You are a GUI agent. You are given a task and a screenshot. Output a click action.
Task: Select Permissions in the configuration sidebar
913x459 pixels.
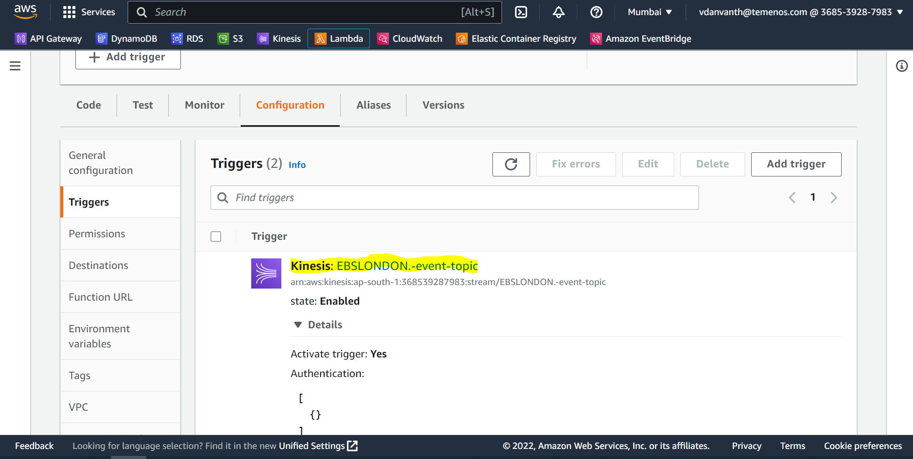coord(97,234)
